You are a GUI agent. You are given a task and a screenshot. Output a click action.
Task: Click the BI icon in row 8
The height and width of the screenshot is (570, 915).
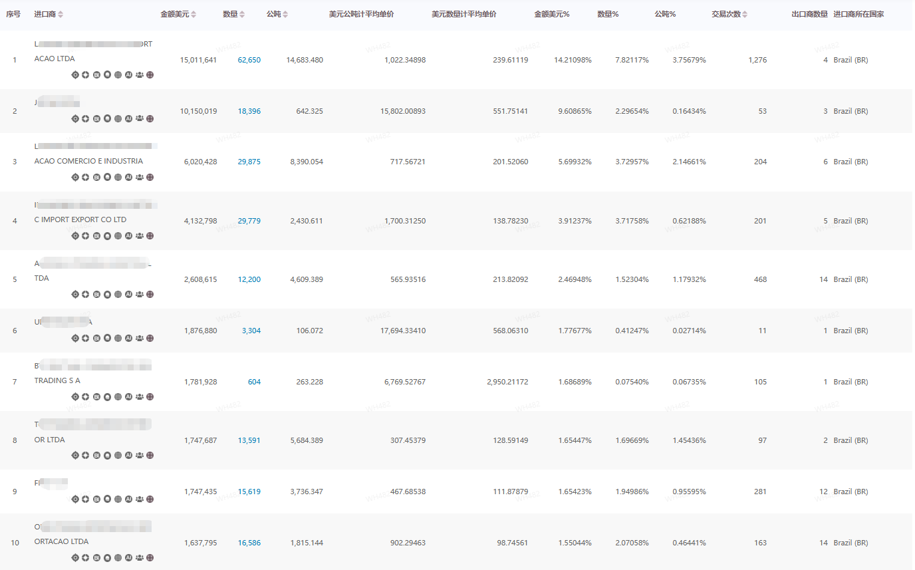[96, 455]
